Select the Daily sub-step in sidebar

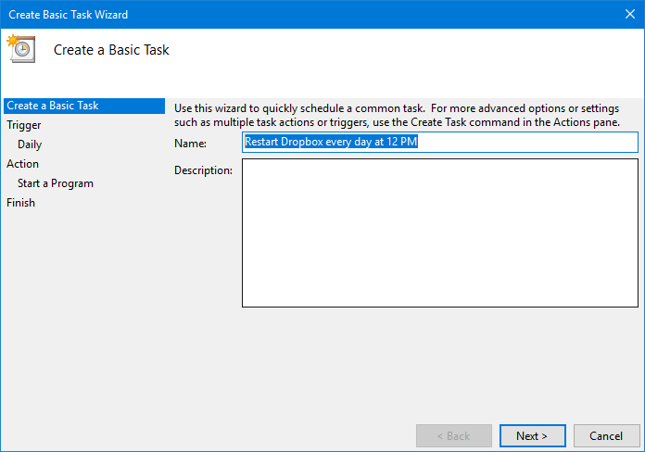point(30,144)
